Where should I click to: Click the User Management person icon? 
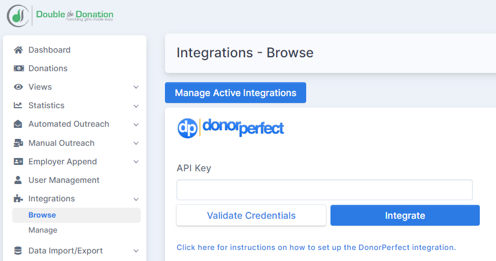coord(19,180)
